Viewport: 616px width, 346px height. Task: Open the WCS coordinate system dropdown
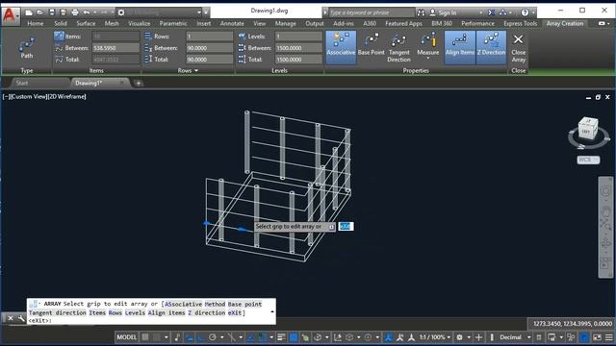tap(588, 160)
